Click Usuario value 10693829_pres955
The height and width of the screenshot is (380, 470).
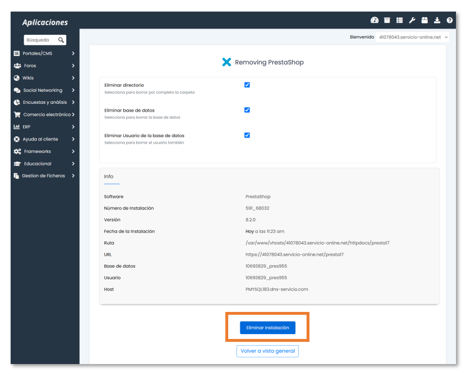click(266, 278)
